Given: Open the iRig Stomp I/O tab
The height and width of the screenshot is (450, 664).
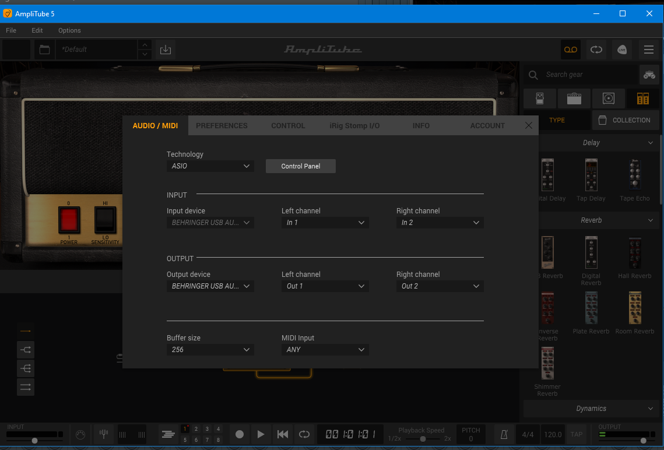Looking at the screenshot, I should [354, 126].
